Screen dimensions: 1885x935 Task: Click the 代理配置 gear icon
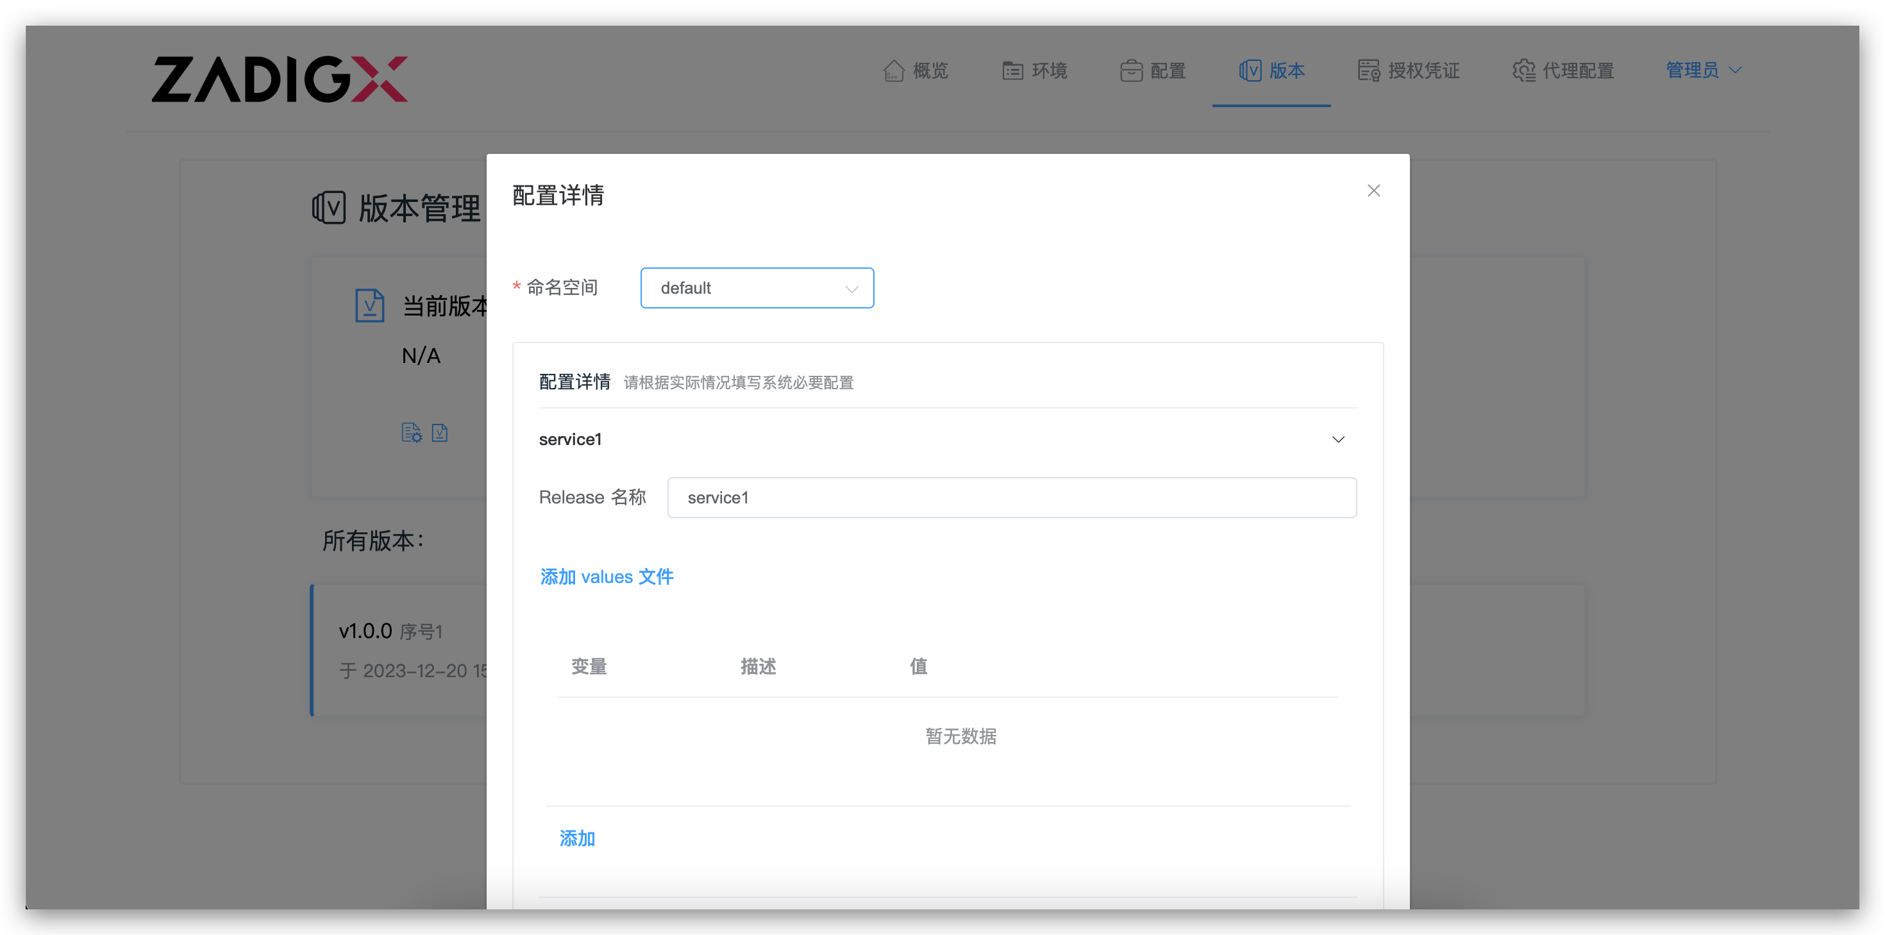(x=1524, y=71)
